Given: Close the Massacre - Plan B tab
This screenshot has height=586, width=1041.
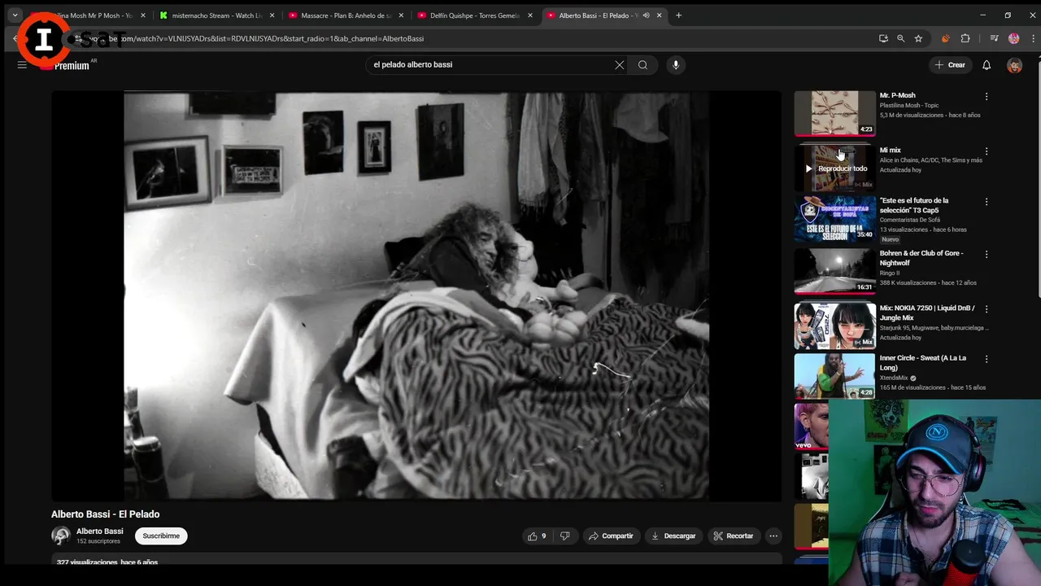Looking at the screenshot, I should coord(401,15).
